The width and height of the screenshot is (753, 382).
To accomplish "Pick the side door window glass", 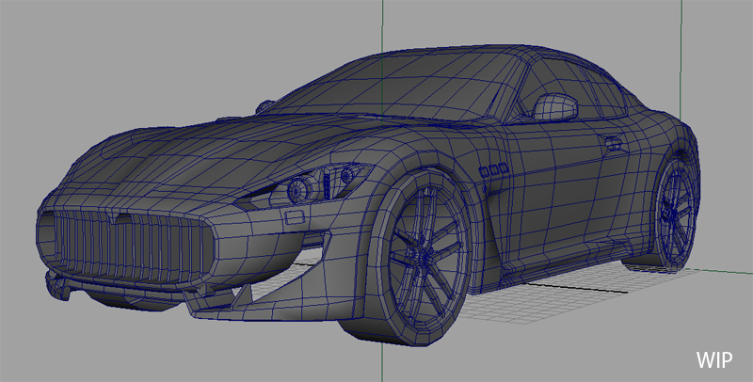I will point(574,88).
